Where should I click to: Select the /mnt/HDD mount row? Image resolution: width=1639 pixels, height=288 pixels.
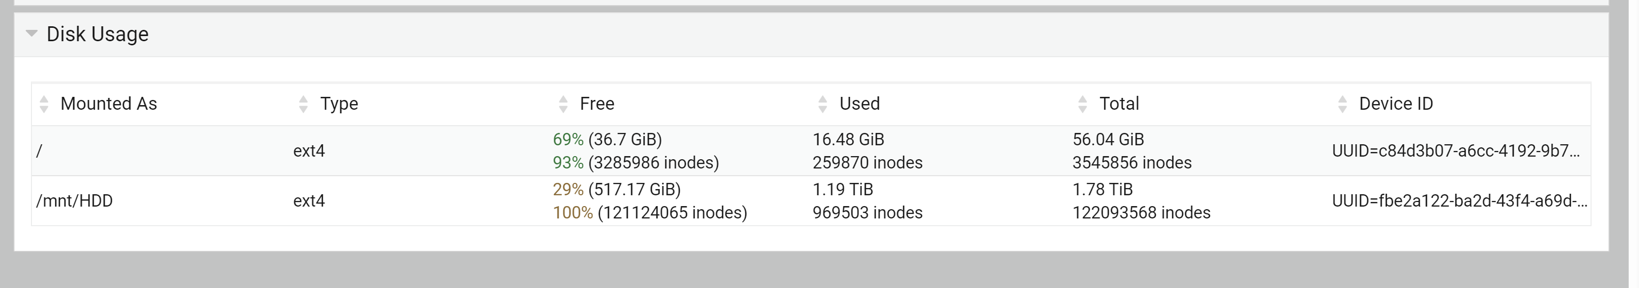tap(811, 201)
